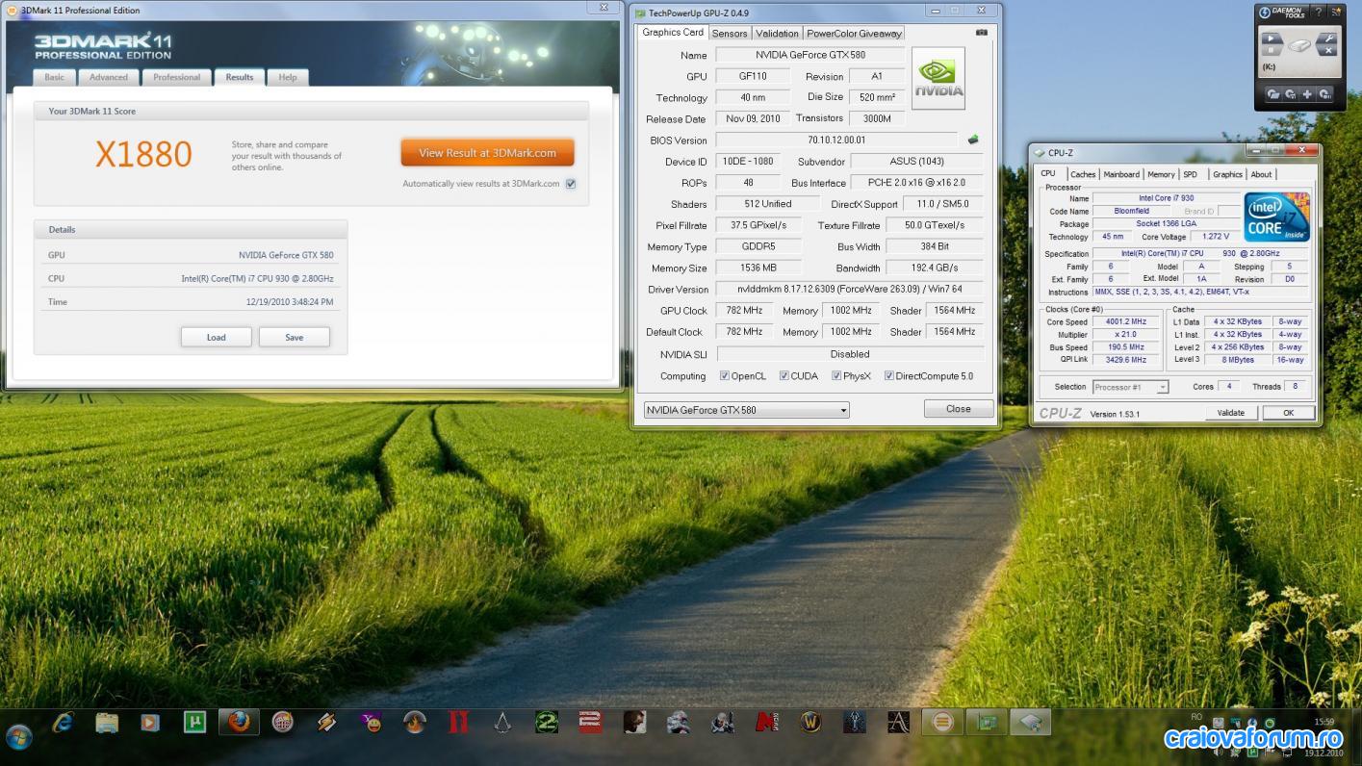Switch to CPU-Z taskbar button
The width and height of the screenshot is (1362, 766).
(1030, 722)
